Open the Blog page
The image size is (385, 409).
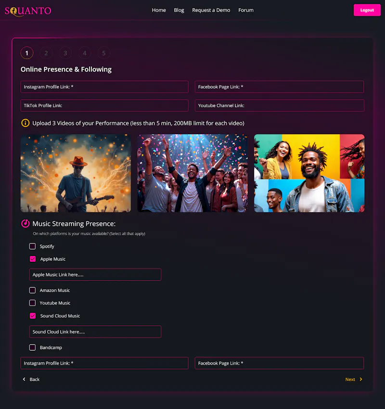pos(179,10)
